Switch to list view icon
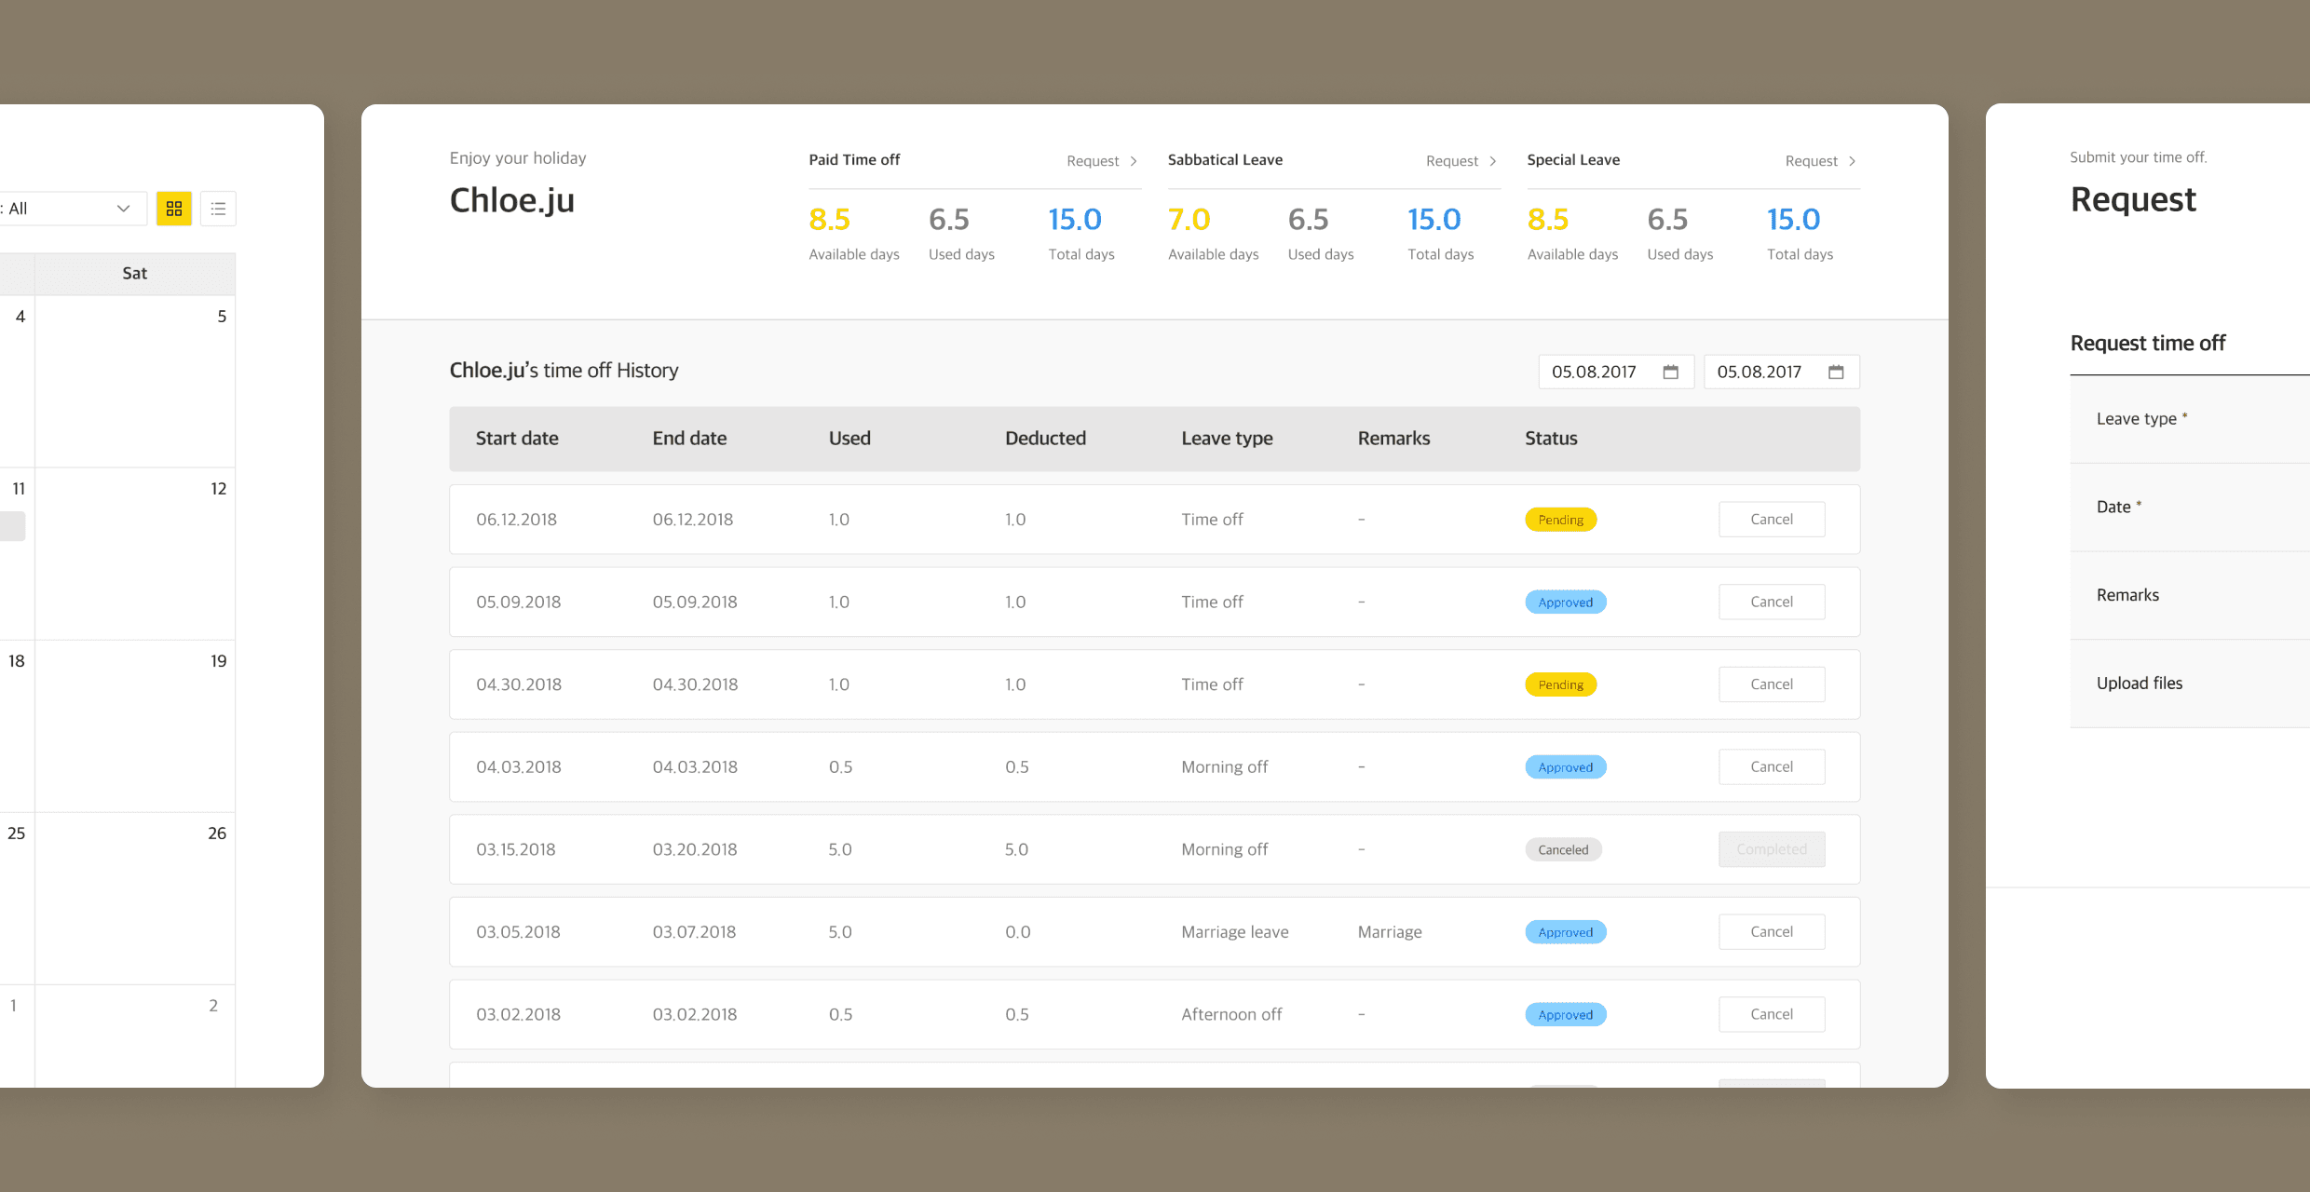 [218, 209]
